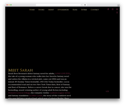Go to the Home menu item
This screenshot has height=106, width=125.
coord(32,10)
